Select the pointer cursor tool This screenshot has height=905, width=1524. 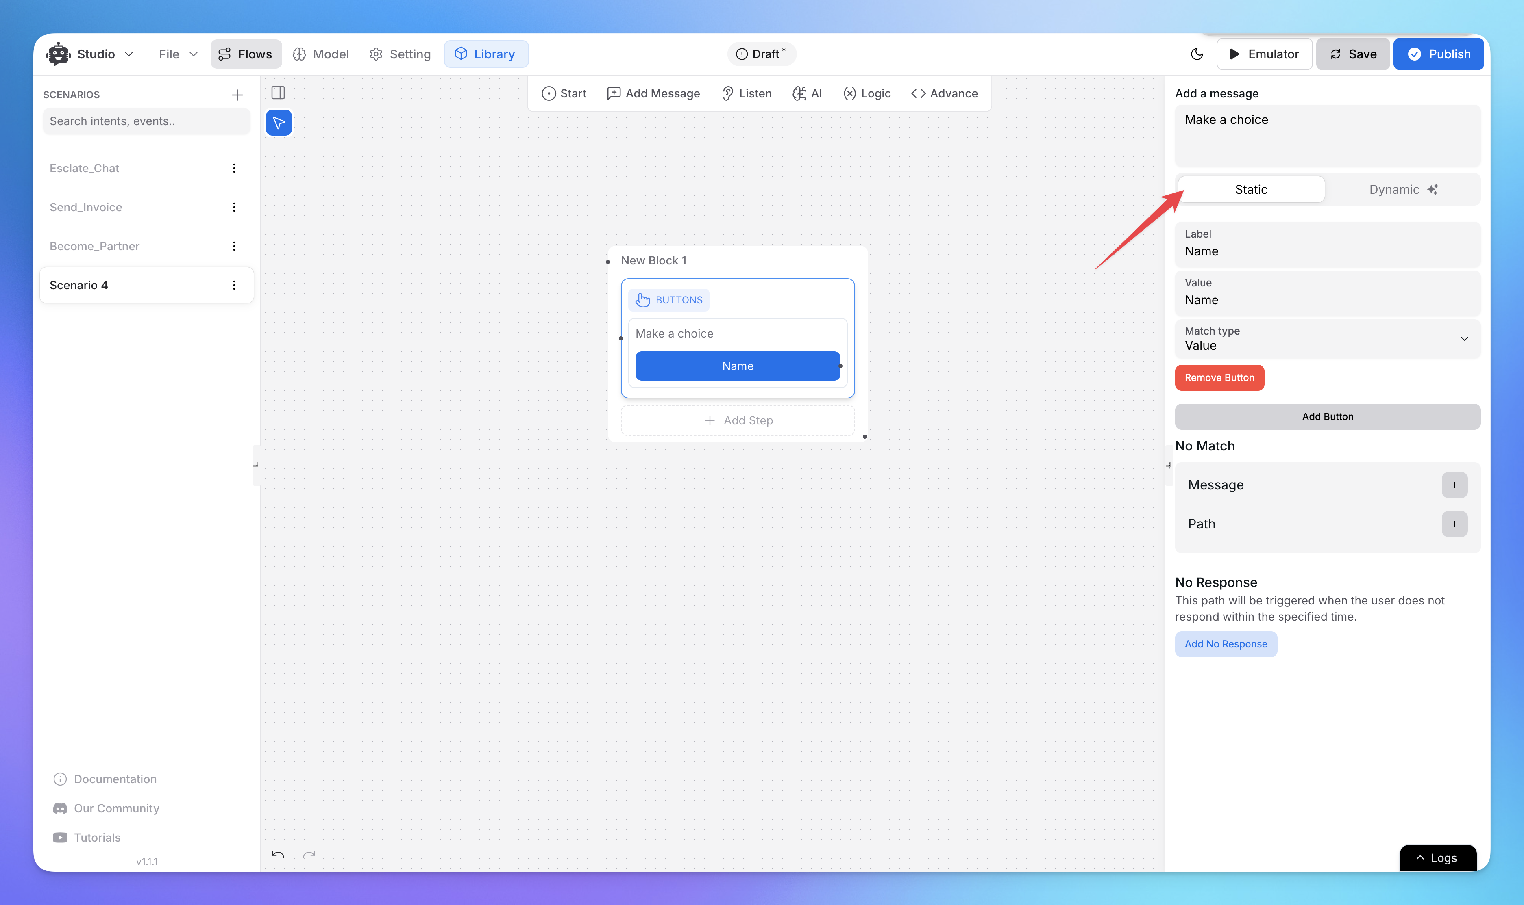tap(279, 123)
